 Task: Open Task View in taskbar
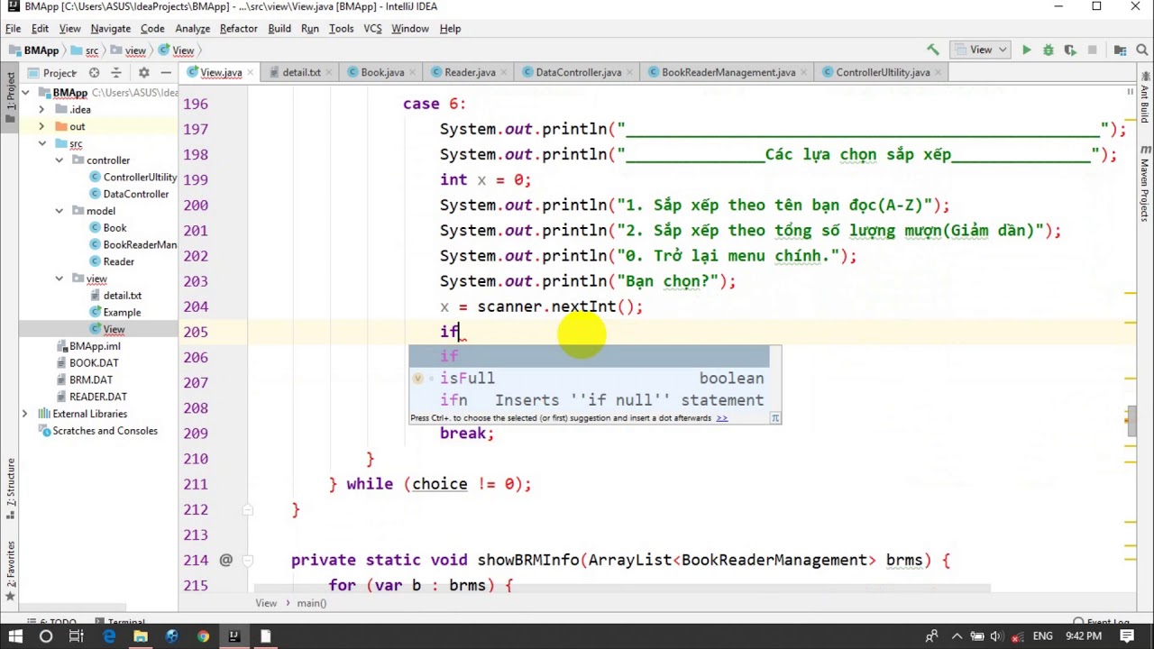click(x=77, y=636)
